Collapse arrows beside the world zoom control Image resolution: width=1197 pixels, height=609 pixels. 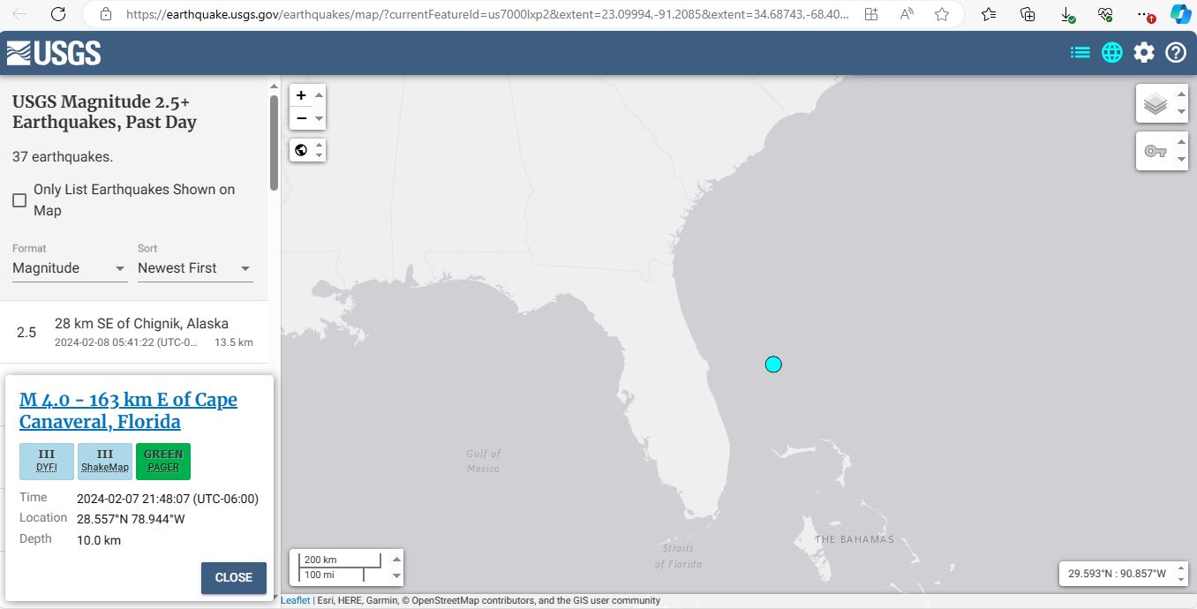click(x=320, y=150)
